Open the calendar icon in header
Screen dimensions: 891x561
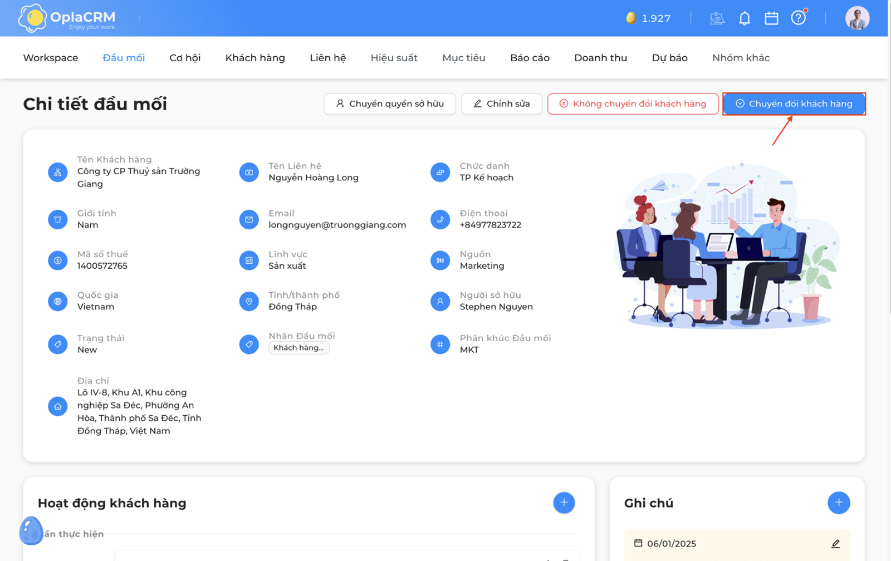coord(771,18)
